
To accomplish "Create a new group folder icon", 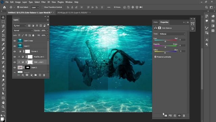I will 35,75.
